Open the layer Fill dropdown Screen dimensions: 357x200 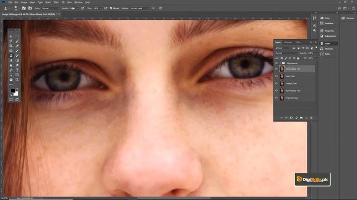pos(315,58)
